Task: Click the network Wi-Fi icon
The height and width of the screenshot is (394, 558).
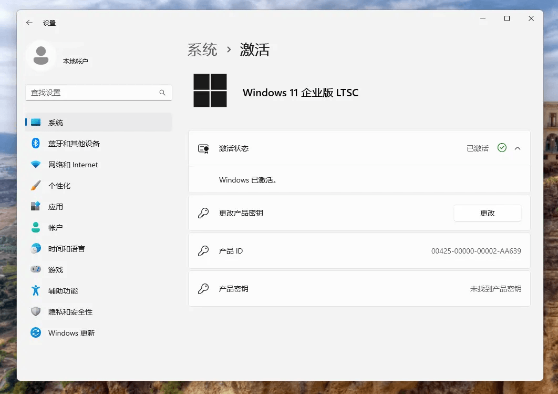Action: [36, 164]
